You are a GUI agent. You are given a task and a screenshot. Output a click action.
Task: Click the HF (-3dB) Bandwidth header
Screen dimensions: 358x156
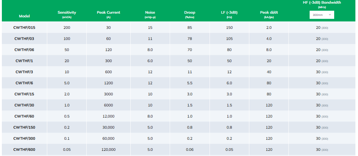pyautogui.click(x=322, y=3)
